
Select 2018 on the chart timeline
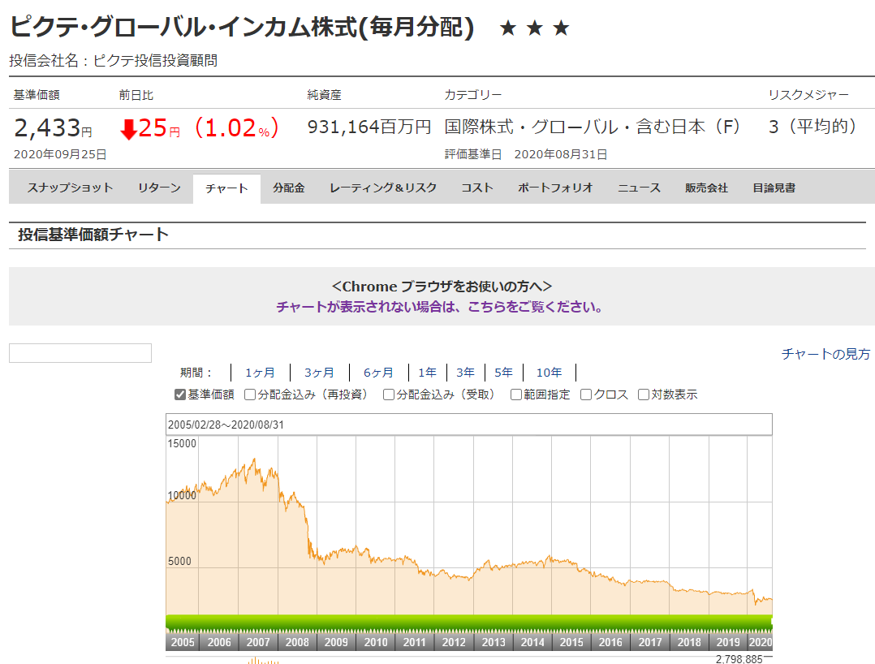pos(689,642)
